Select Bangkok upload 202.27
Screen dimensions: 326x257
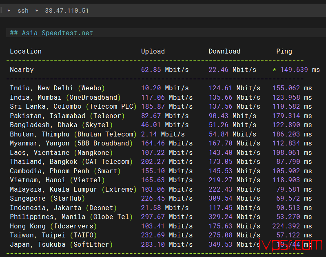point(153,162)
